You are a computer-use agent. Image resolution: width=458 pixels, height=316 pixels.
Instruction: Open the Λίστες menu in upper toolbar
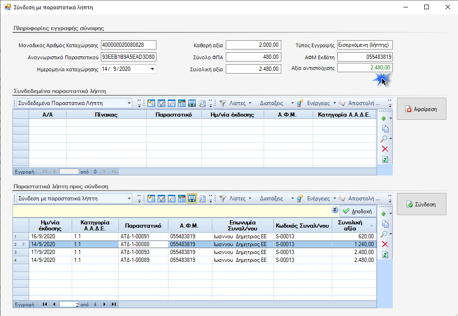click(237, 103)
